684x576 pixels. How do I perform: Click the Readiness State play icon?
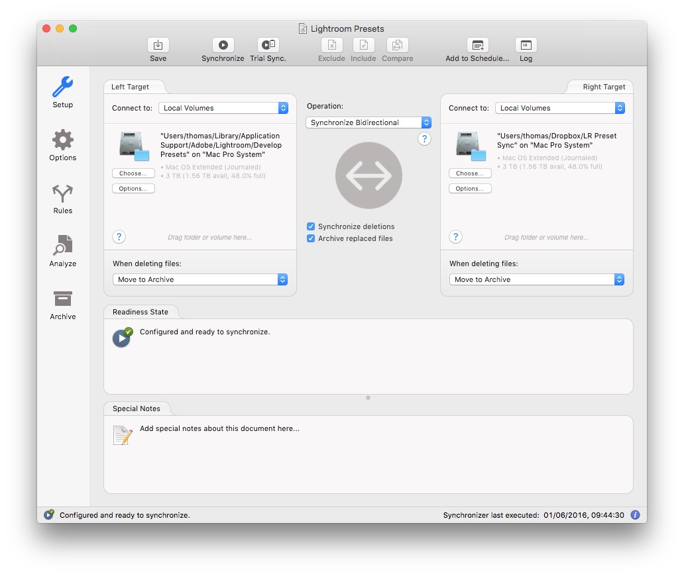pos(123,338)
